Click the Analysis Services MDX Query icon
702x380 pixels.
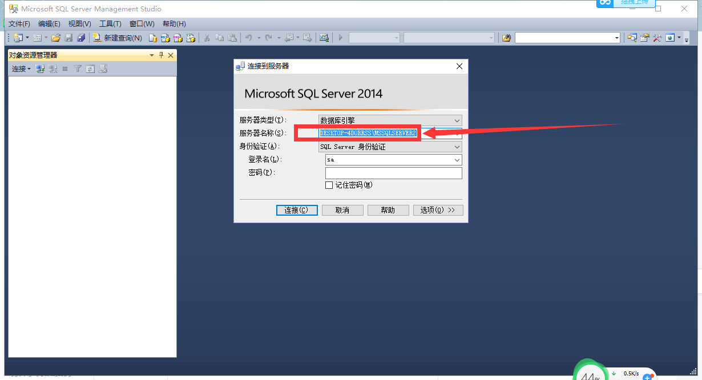pyautogui.click(x=166, y=38)
